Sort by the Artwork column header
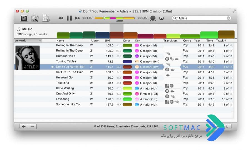 [x=28, y=41]
